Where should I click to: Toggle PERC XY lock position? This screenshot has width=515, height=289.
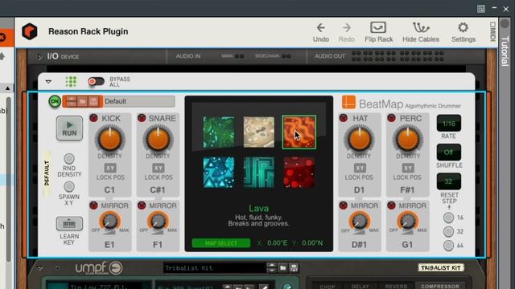[x=408, y=168]
